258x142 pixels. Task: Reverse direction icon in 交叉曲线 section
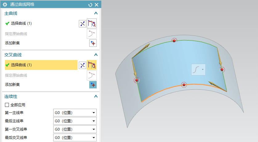pos(83,65)
